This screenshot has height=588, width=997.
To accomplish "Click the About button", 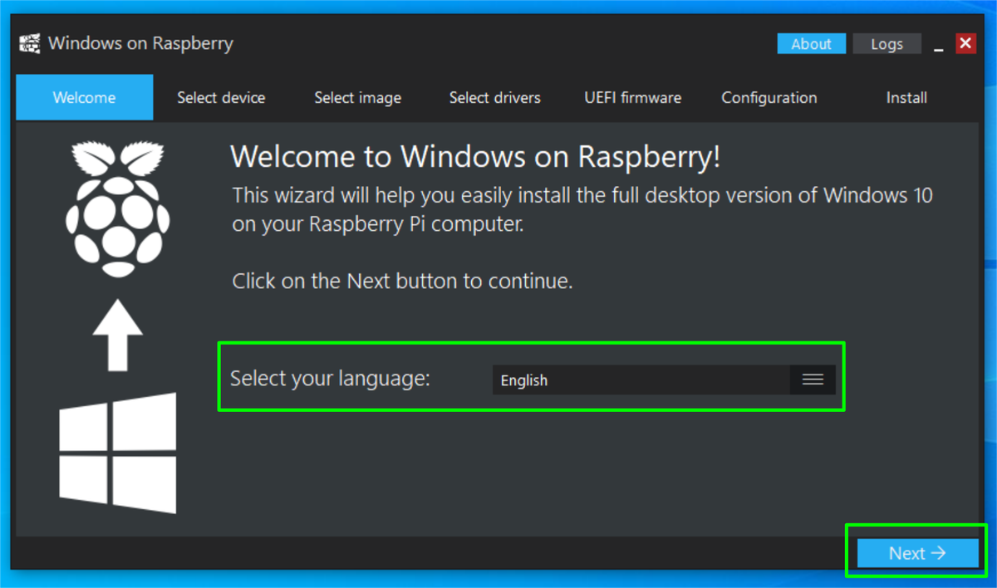I will coord(811,43).
